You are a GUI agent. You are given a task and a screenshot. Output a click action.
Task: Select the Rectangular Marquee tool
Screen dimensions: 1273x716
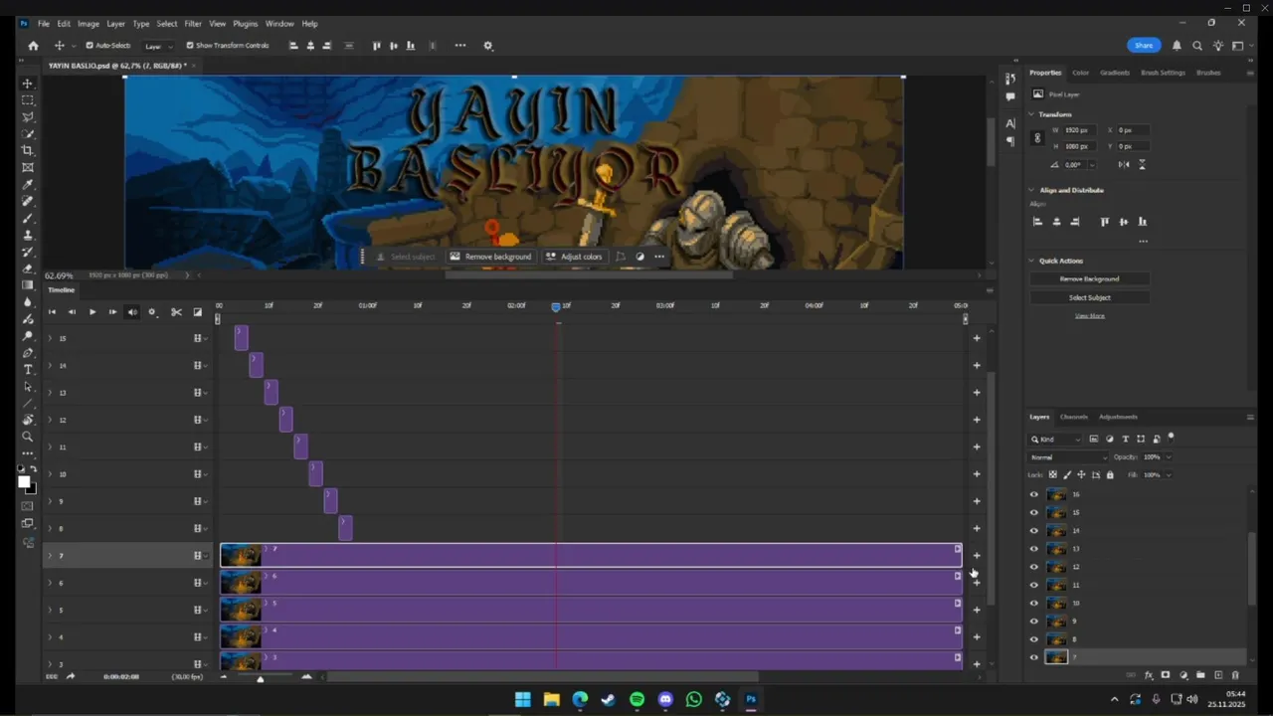[x=28, y=100]
